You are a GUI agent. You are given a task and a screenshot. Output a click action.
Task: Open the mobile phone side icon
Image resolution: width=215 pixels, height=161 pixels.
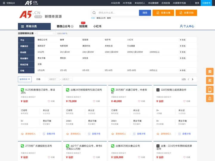tap(210, 89)
